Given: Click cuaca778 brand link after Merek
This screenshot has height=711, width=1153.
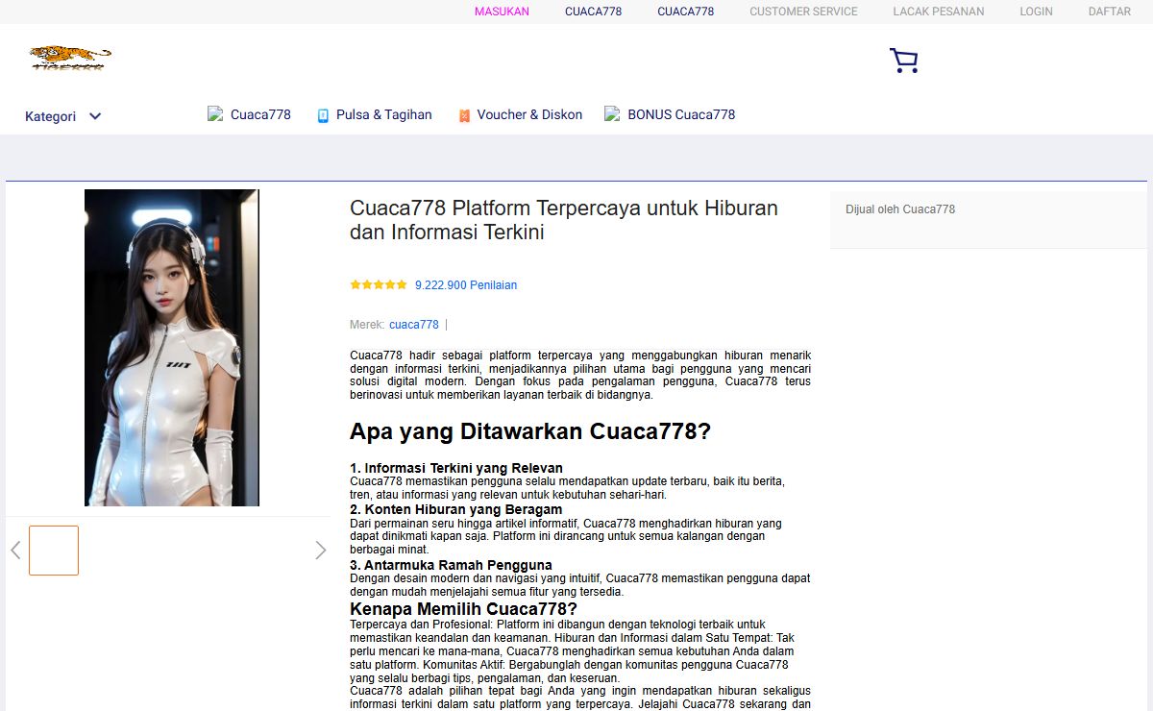Looking at the screenshot, I should point(414,325).
